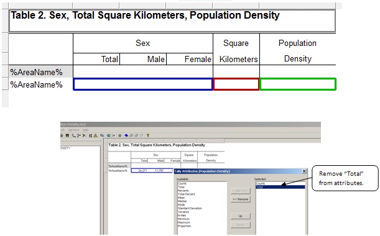
Task: Click the teal arrow table toolbar icon
Action: point(108,135)
